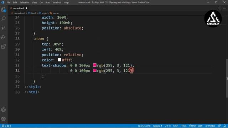Click '100vh' value on line 25

coord(65,23)
